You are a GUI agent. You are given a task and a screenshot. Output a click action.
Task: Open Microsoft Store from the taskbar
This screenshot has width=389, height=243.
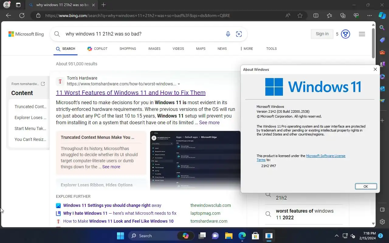click(x=255, y=236)
